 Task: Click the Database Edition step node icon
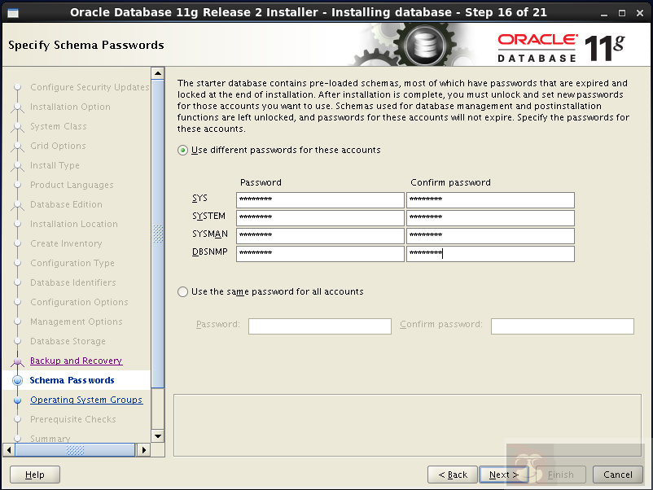point(18,204)
